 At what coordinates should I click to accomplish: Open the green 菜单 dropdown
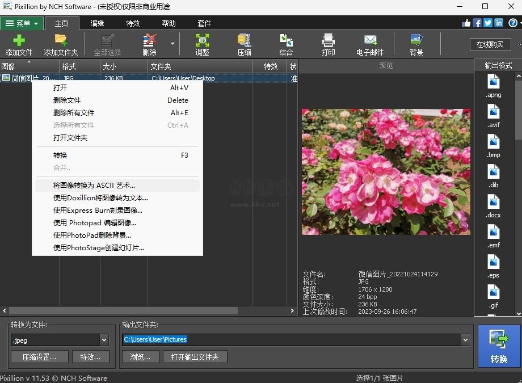pos(22,23)
